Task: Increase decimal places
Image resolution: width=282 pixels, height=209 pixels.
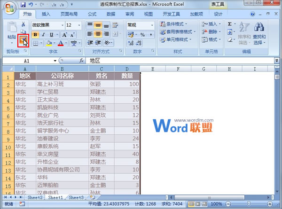Action: click(x=131, y=43)
